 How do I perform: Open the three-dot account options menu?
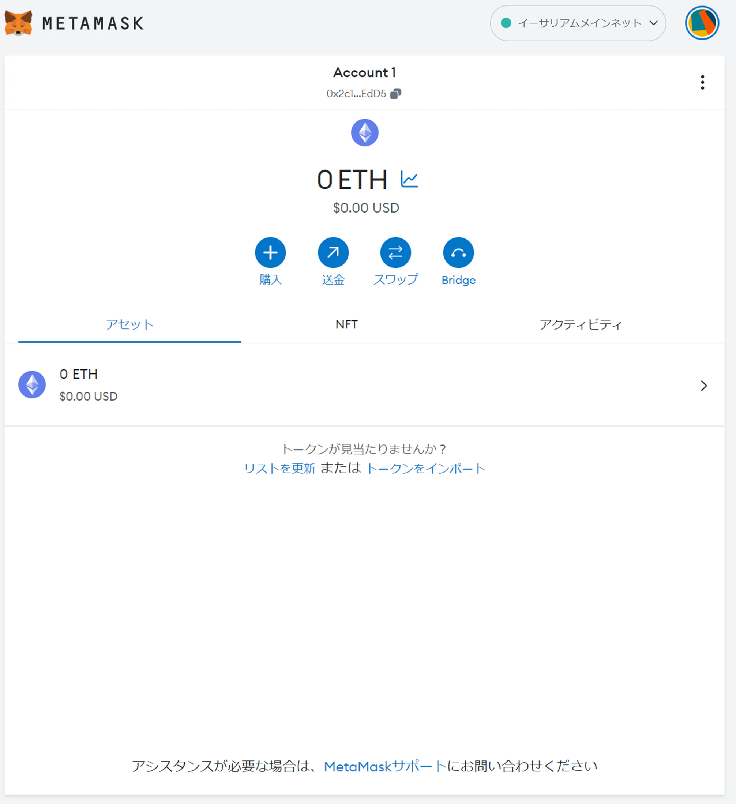(702, 82)
